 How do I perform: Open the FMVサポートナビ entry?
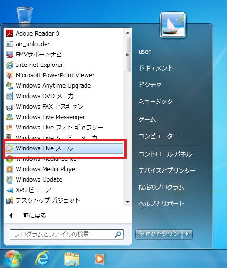pos(64,55)
